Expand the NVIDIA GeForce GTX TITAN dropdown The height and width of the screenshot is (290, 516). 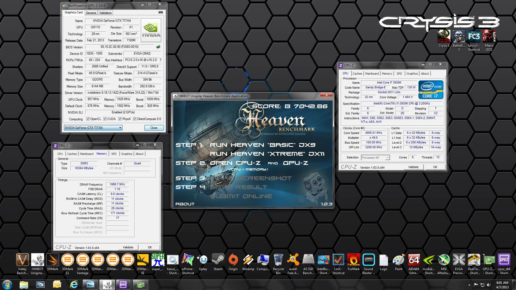93,128
